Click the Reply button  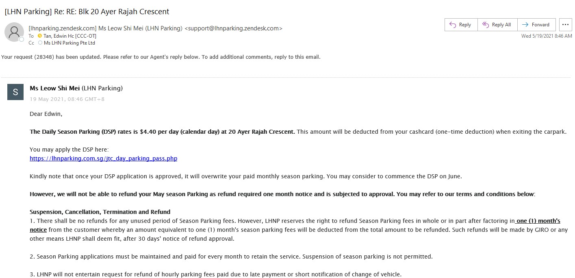coord(461,25)
